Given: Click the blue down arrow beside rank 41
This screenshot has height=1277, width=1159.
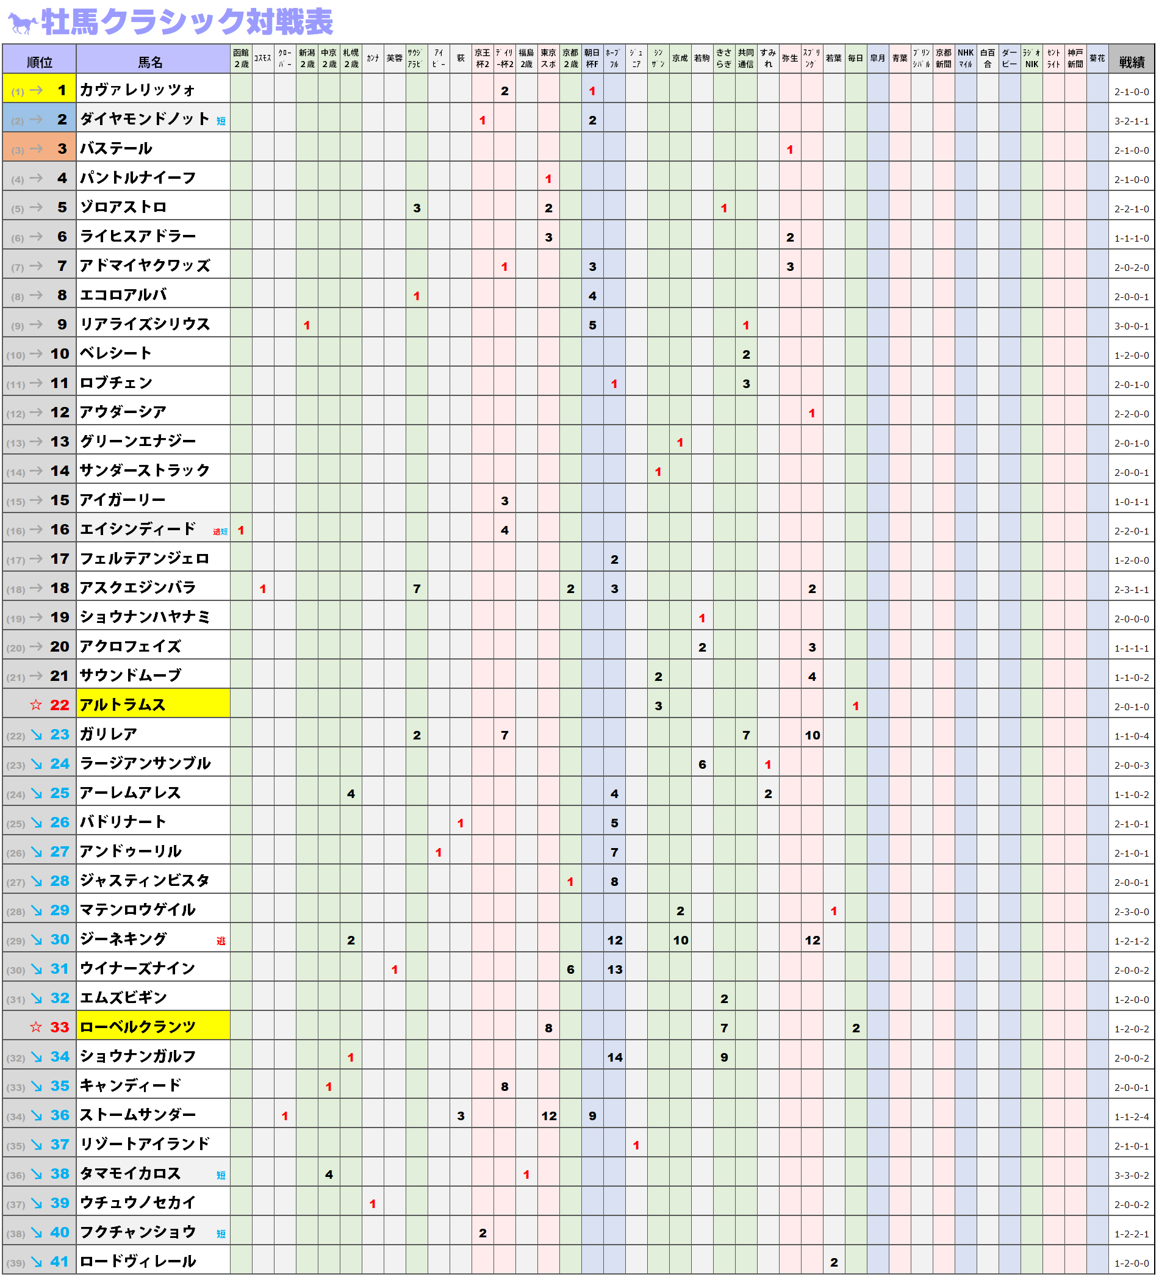Looking at the screenshot, I should click(x=37, y=1262).
